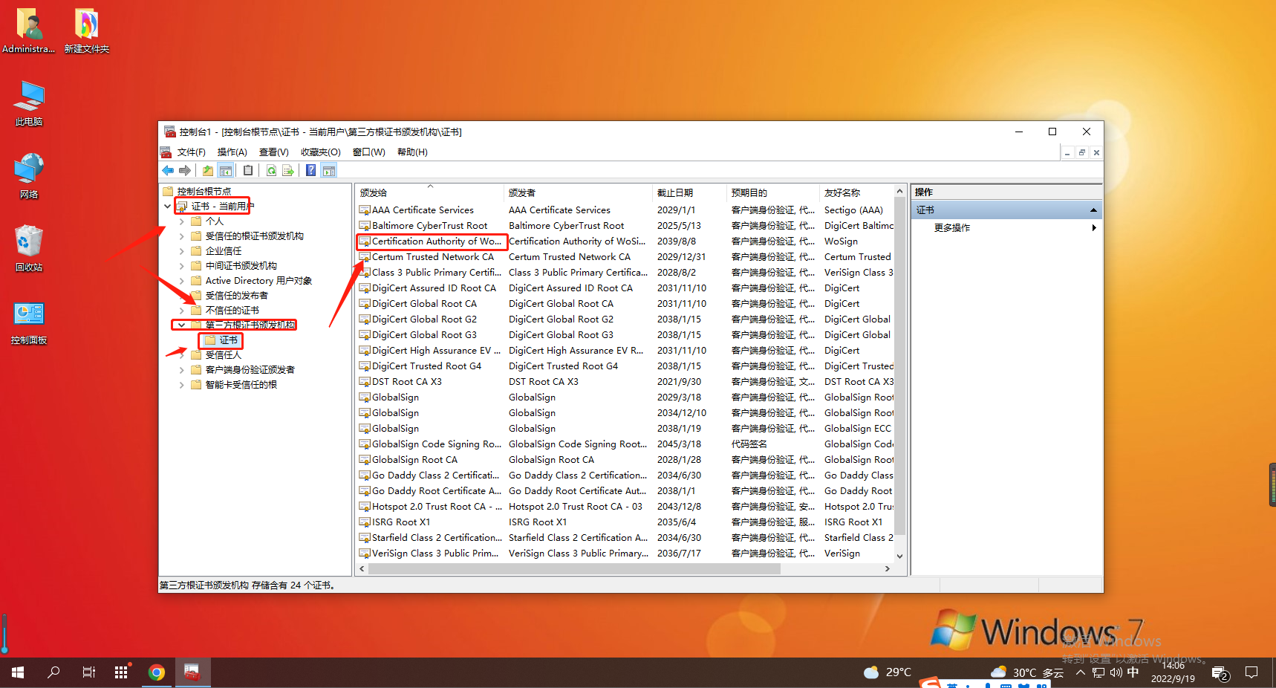The width and height of the screenshot is (1276, 688).
Task: Toggle the Show/Hide Console Tree toolbar icon
Action: click(x=226, y=170)
